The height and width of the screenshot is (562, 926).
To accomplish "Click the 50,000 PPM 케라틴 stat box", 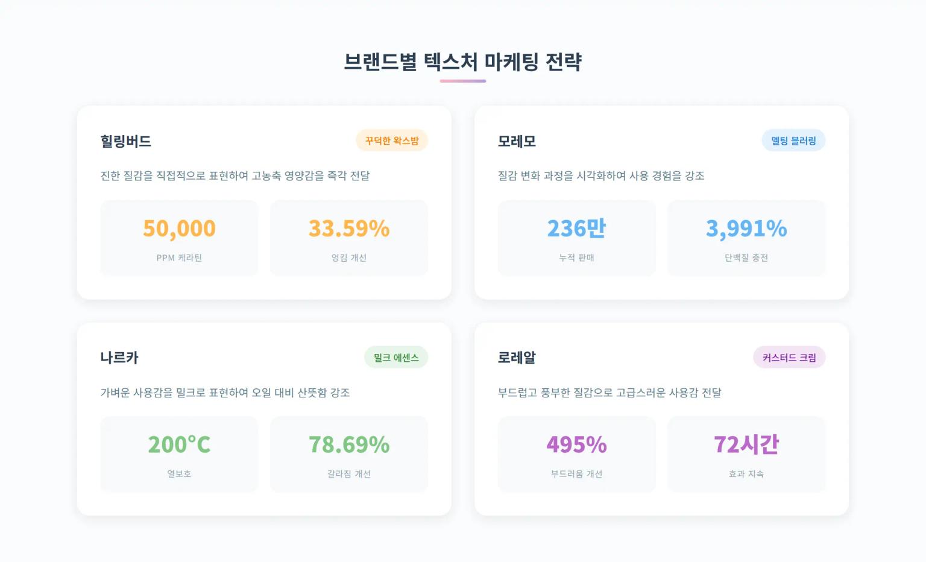I will [179, 238].
